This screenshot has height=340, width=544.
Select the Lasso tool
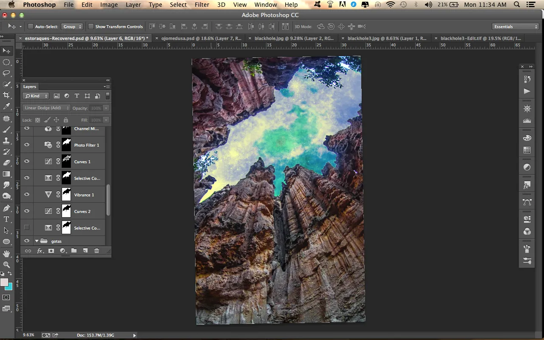pos(6,73)
